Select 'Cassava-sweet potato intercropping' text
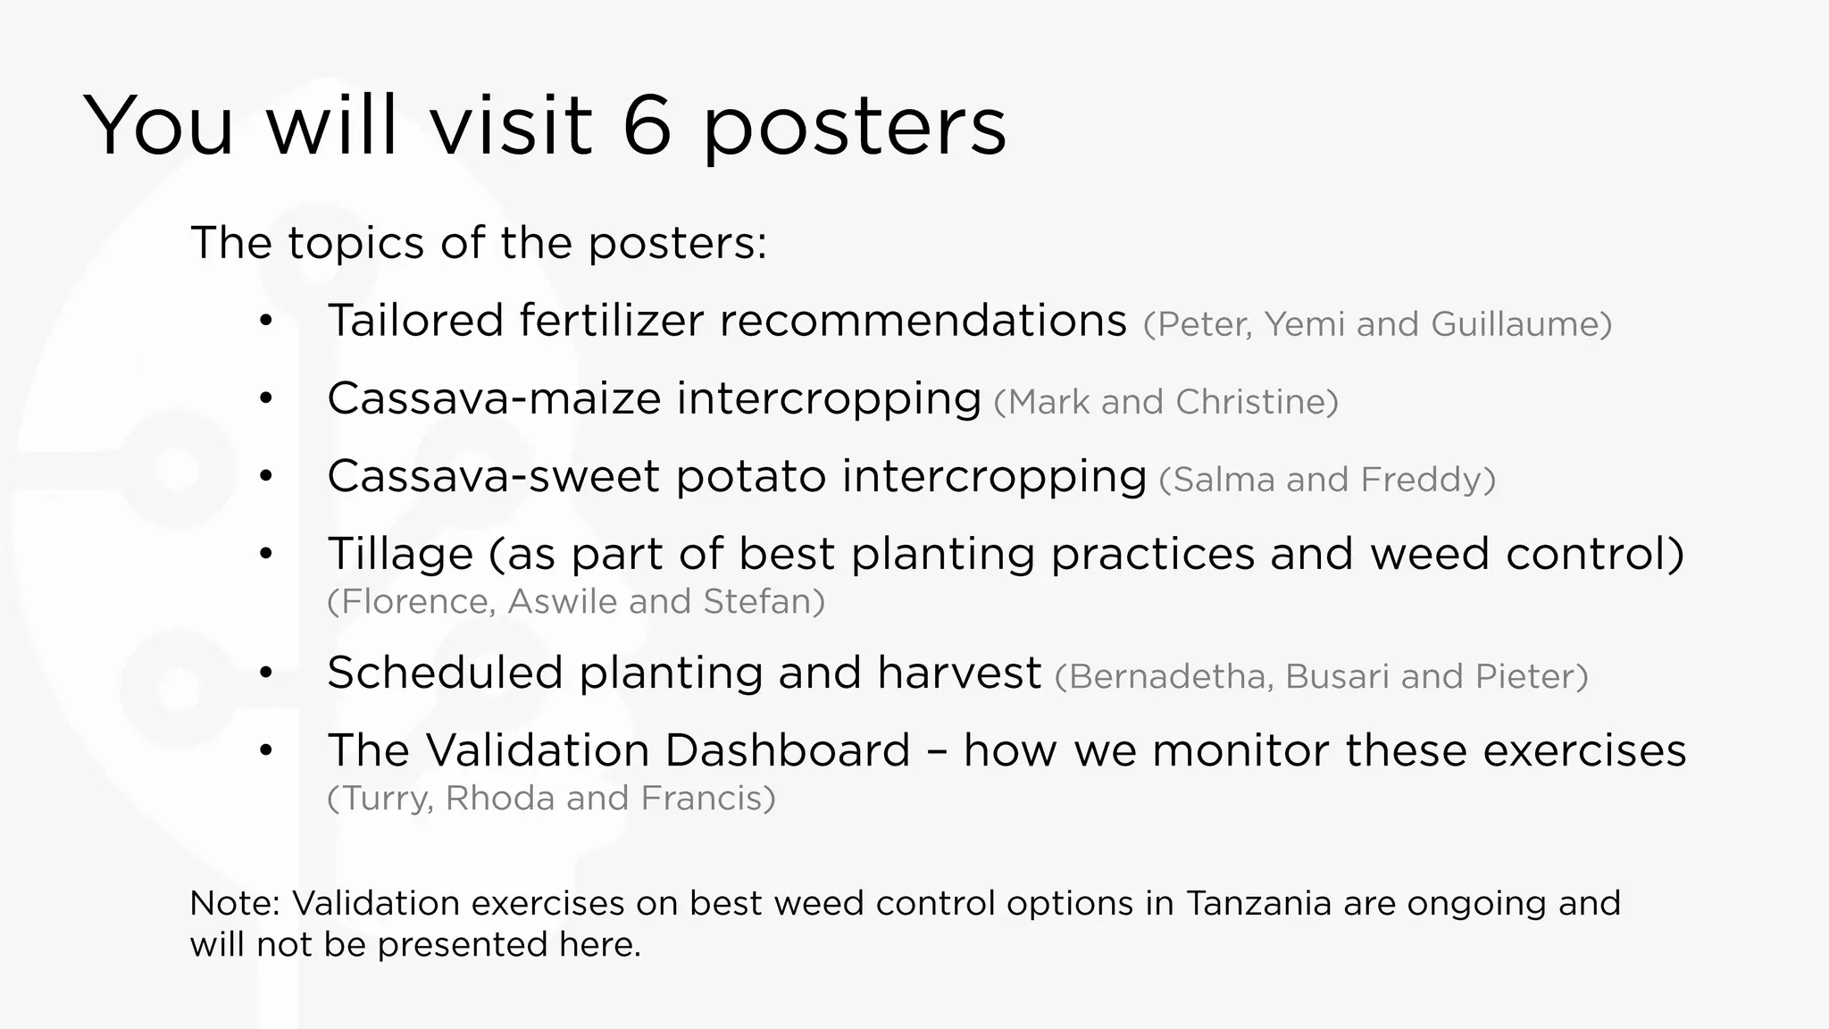Image resolution: width=1829 pixels, height=1029 pixels. click(x=737, y=476)
